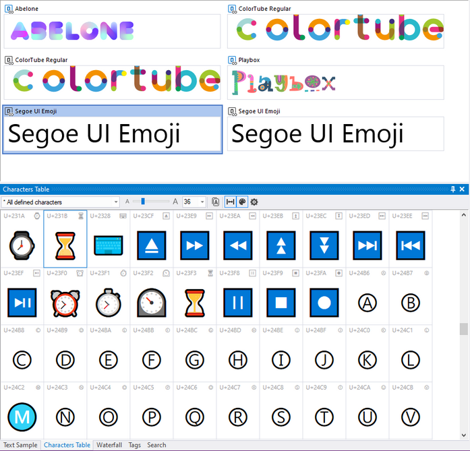
Task: Open the Characters Table tab
Action: (67, 445)
